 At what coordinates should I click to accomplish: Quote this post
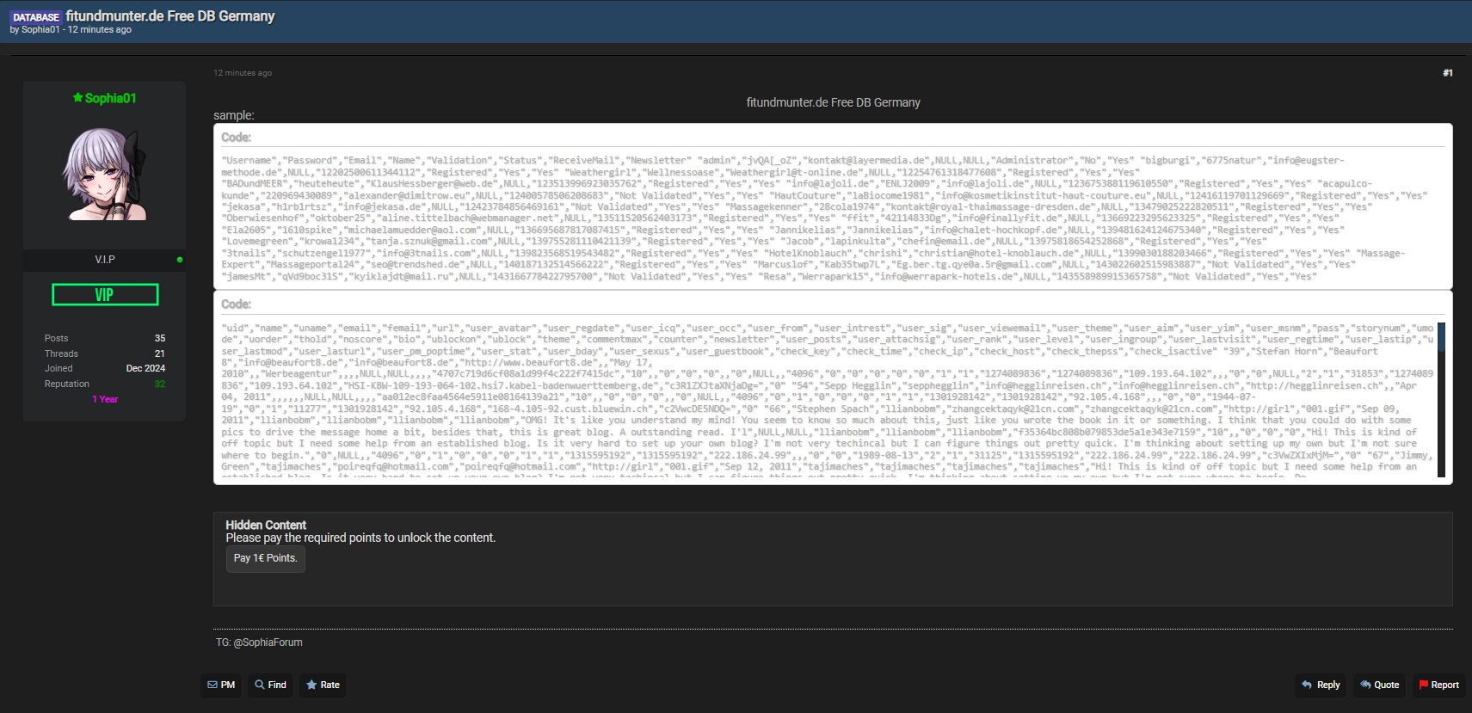click(1379, 685)
